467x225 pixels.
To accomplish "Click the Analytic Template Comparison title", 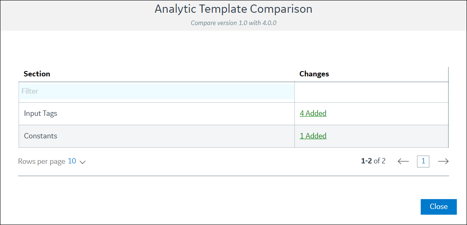I will (x=233, y=9).
